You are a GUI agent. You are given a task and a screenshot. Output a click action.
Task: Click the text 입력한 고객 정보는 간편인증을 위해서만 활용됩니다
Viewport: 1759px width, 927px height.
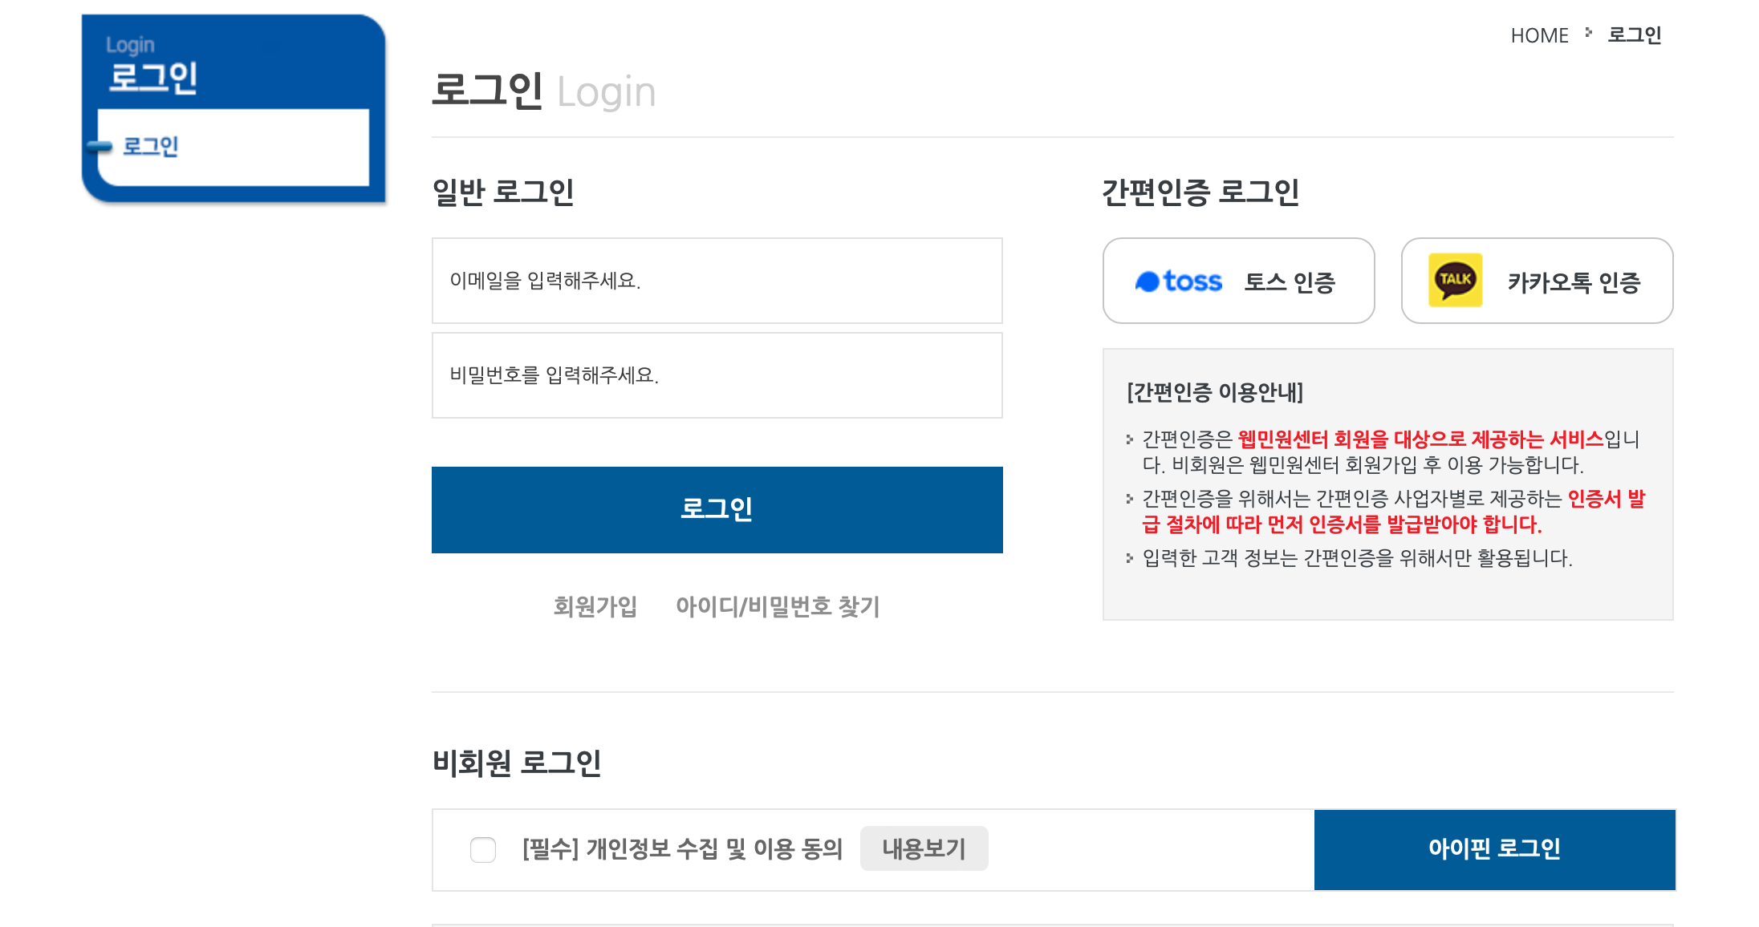coord(1357,557)
